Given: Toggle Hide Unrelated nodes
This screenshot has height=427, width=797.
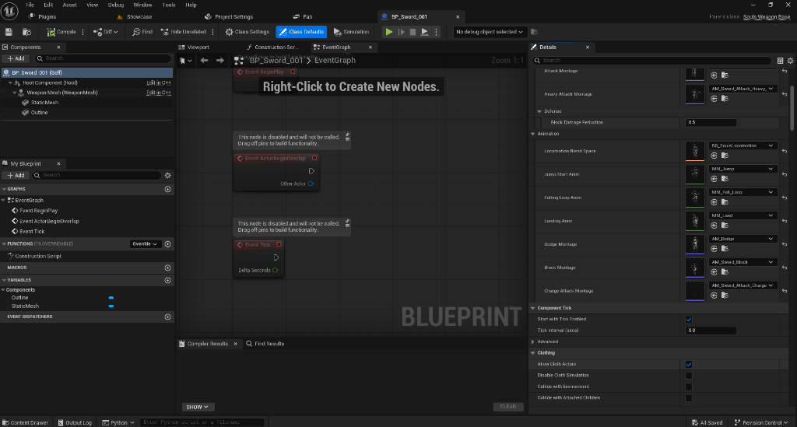Looking at the screenshot, I should 184,31.
